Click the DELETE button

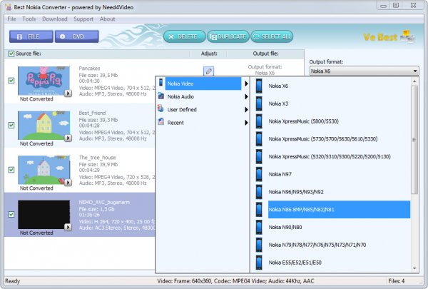[x=185, y=36]
